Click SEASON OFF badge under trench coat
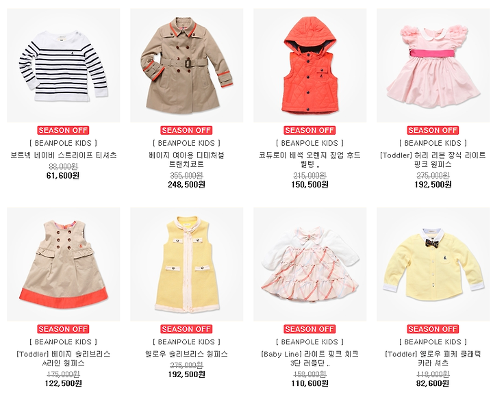This screenshot has height=399, width=493. [x=186, y=130]
